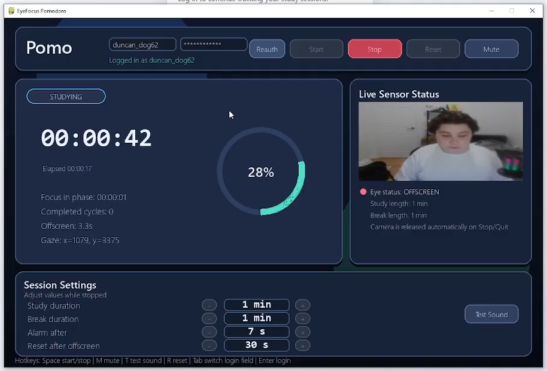Decrease Study duration with minus button

(x=209, y=305)
